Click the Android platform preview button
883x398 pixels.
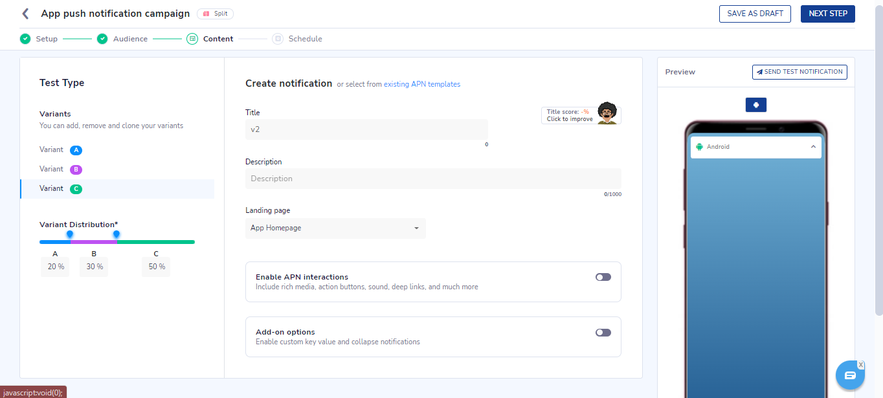click(x=756, y=105)
